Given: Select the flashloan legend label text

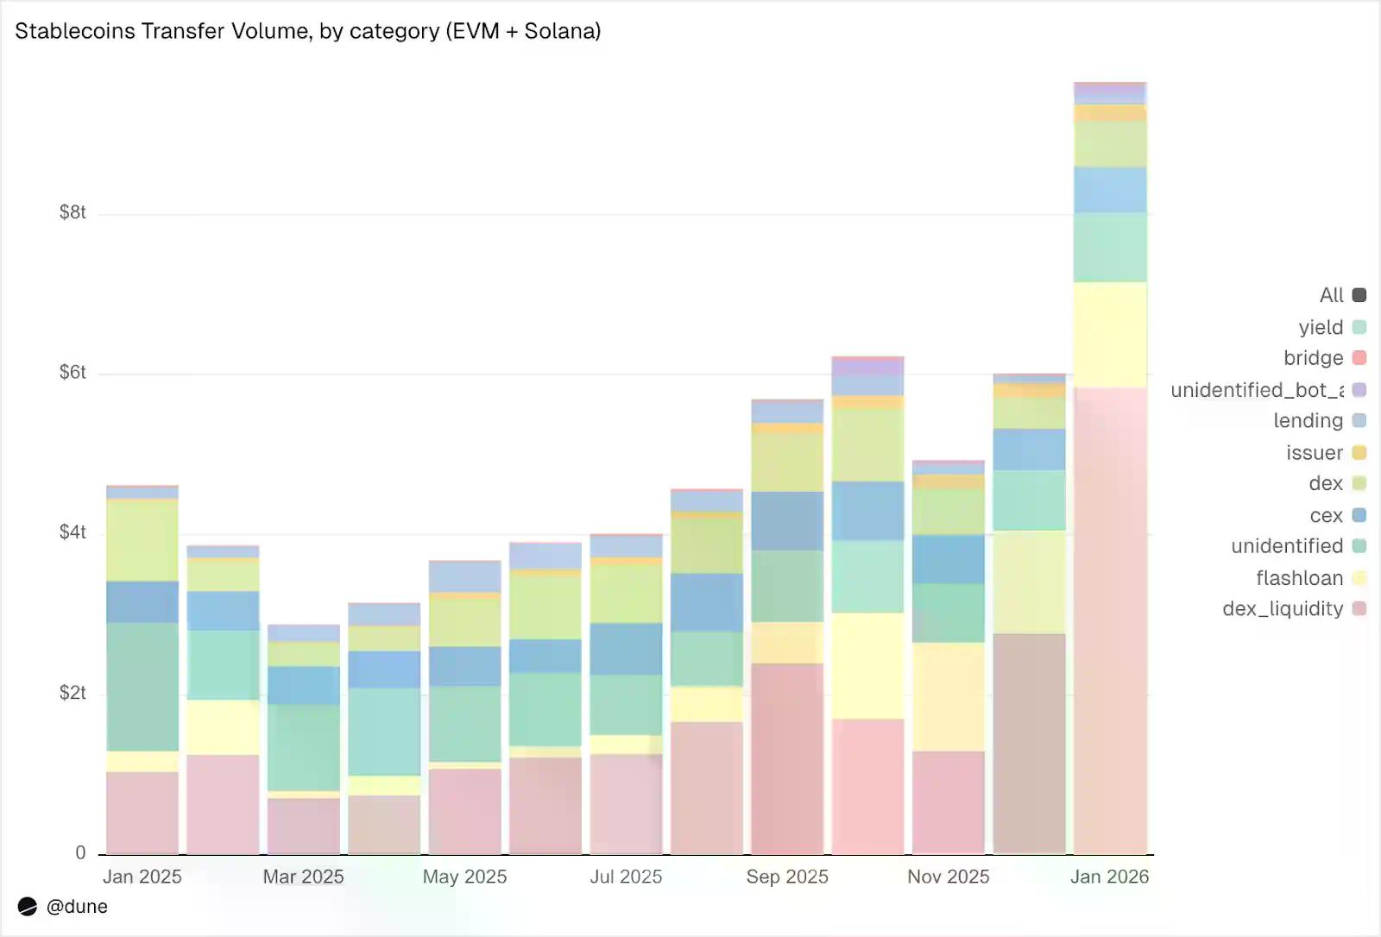Looking at the screenshot, I should tap(1299, 578).
